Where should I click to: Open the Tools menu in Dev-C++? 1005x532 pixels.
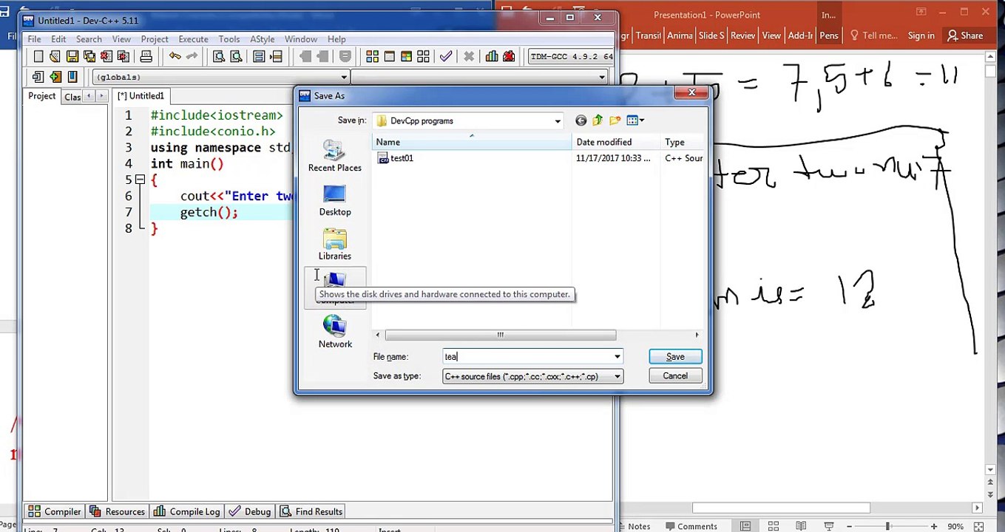(x=229, y=39)
